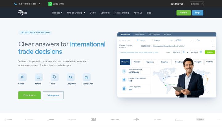Select the Customs tab
222x139 pixels.
pyautogui.click(x=210, y=62)
